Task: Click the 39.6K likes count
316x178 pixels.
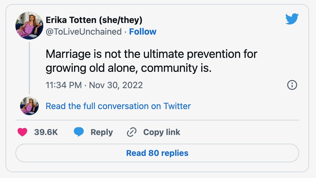Action: (x=46, y=132)
